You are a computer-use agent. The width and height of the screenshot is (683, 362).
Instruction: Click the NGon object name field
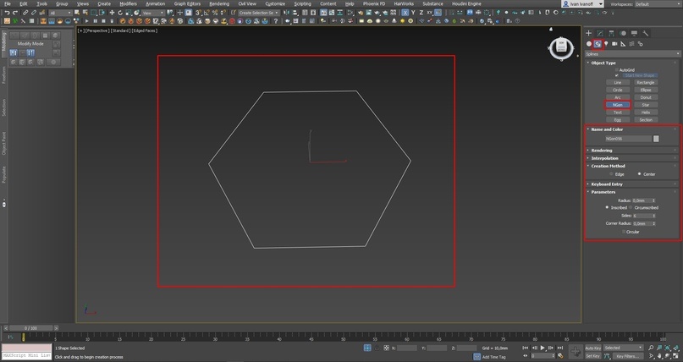coord(628,139)
